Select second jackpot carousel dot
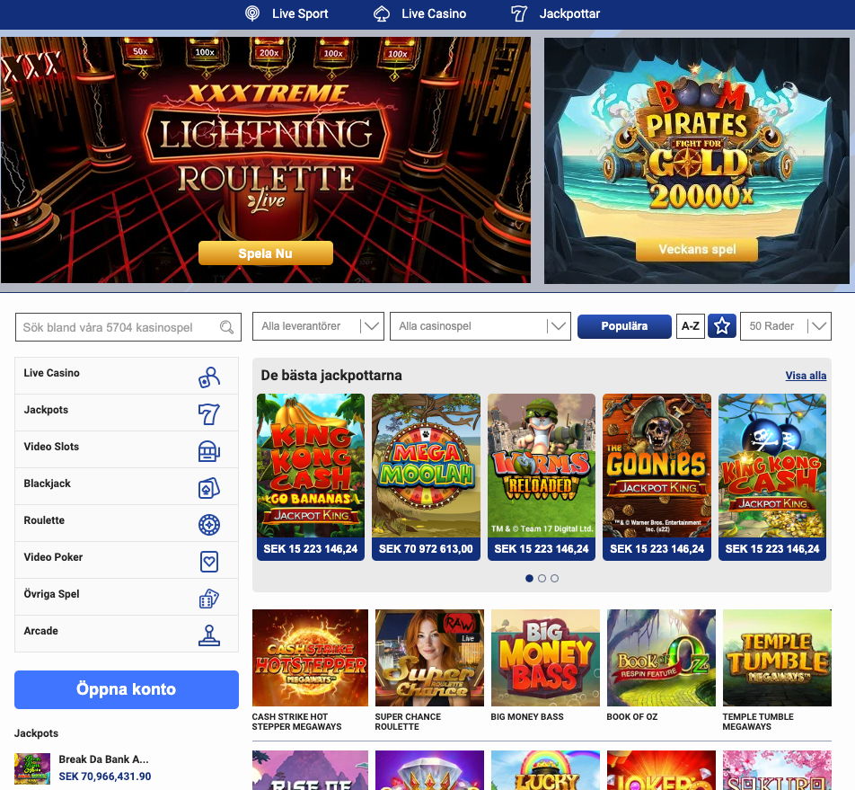855x790 pixels. 542,578
